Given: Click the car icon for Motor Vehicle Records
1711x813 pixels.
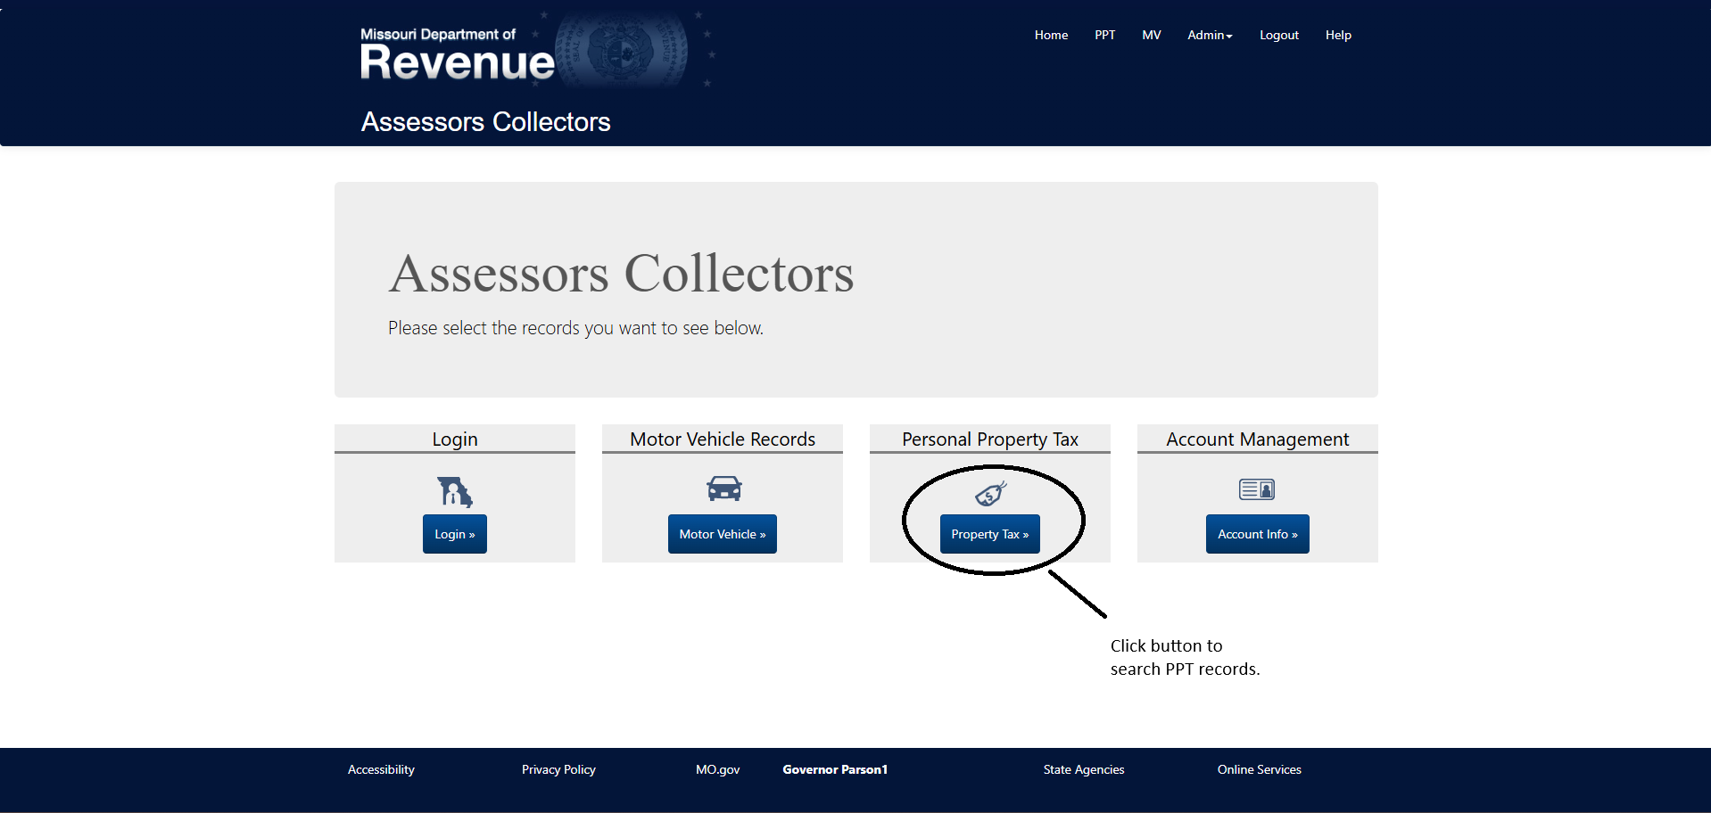Looking at the screenshot, I should (723, 489).
